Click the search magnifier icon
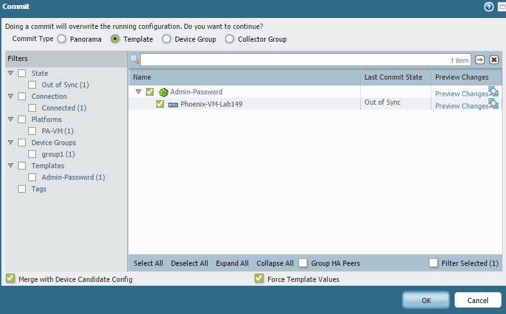The image size is (506, 314). coord(135,60)
